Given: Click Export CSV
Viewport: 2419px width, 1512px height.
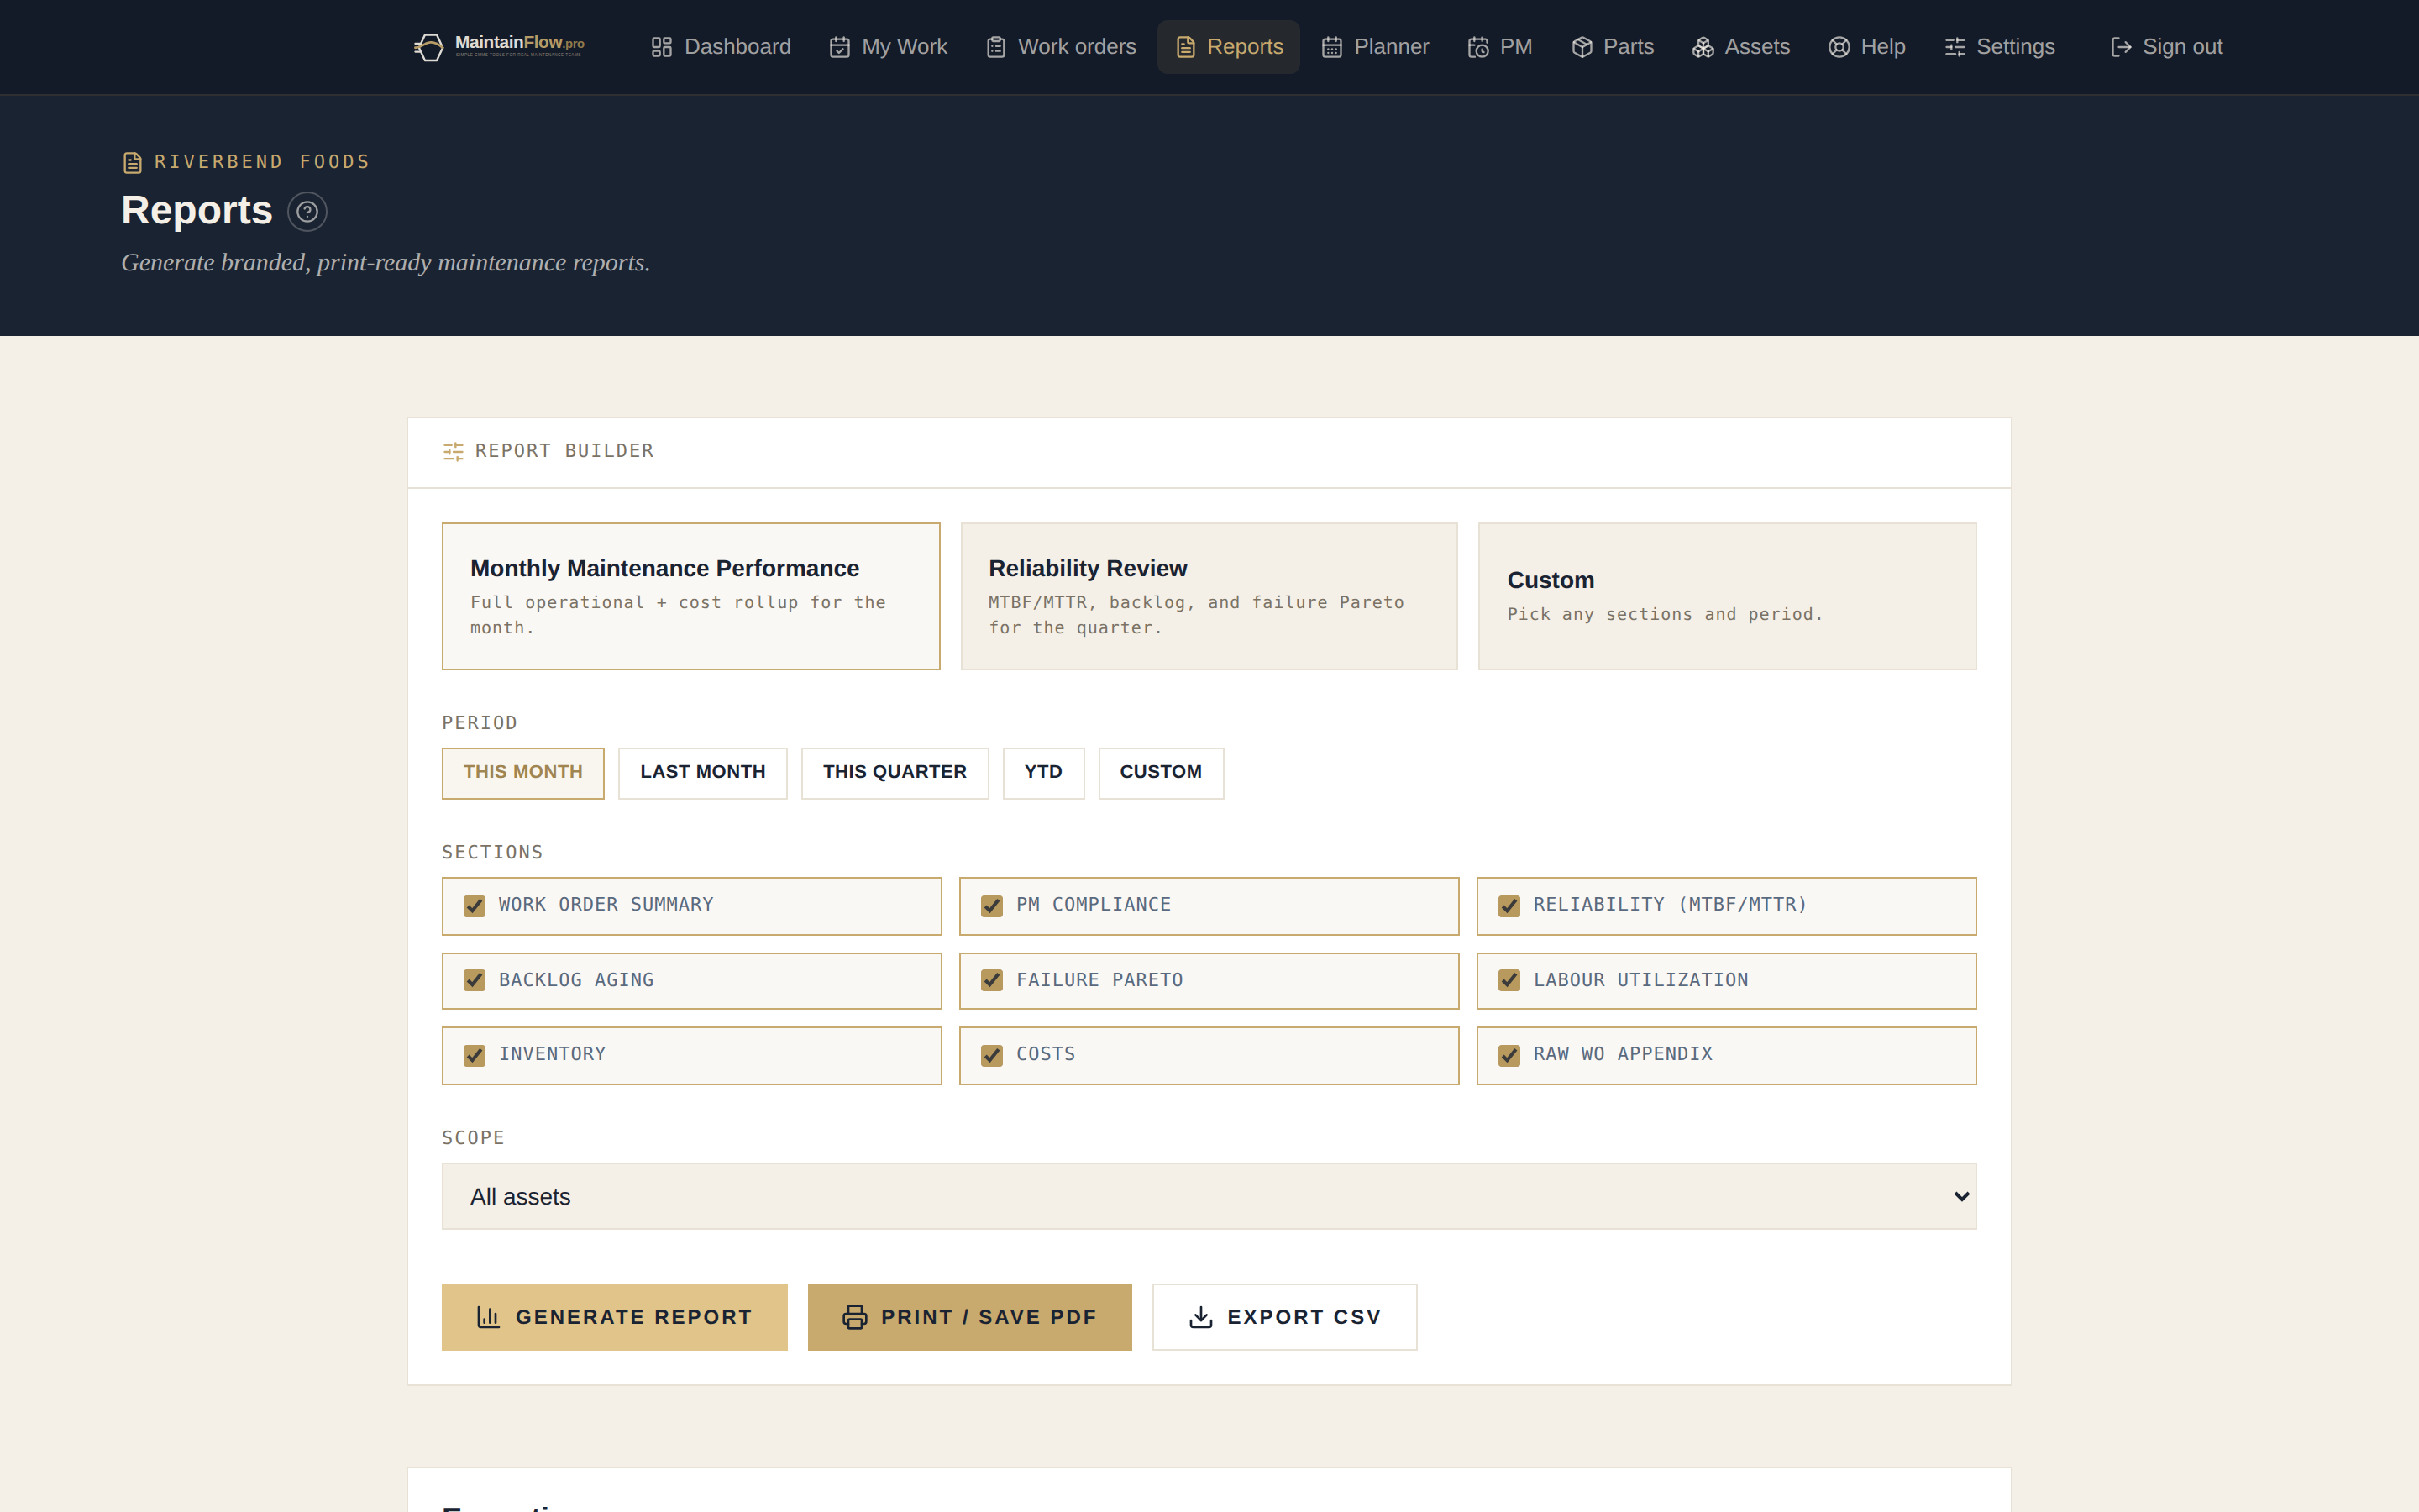Looking at the screenshot, I should tap(1283, 1317).
